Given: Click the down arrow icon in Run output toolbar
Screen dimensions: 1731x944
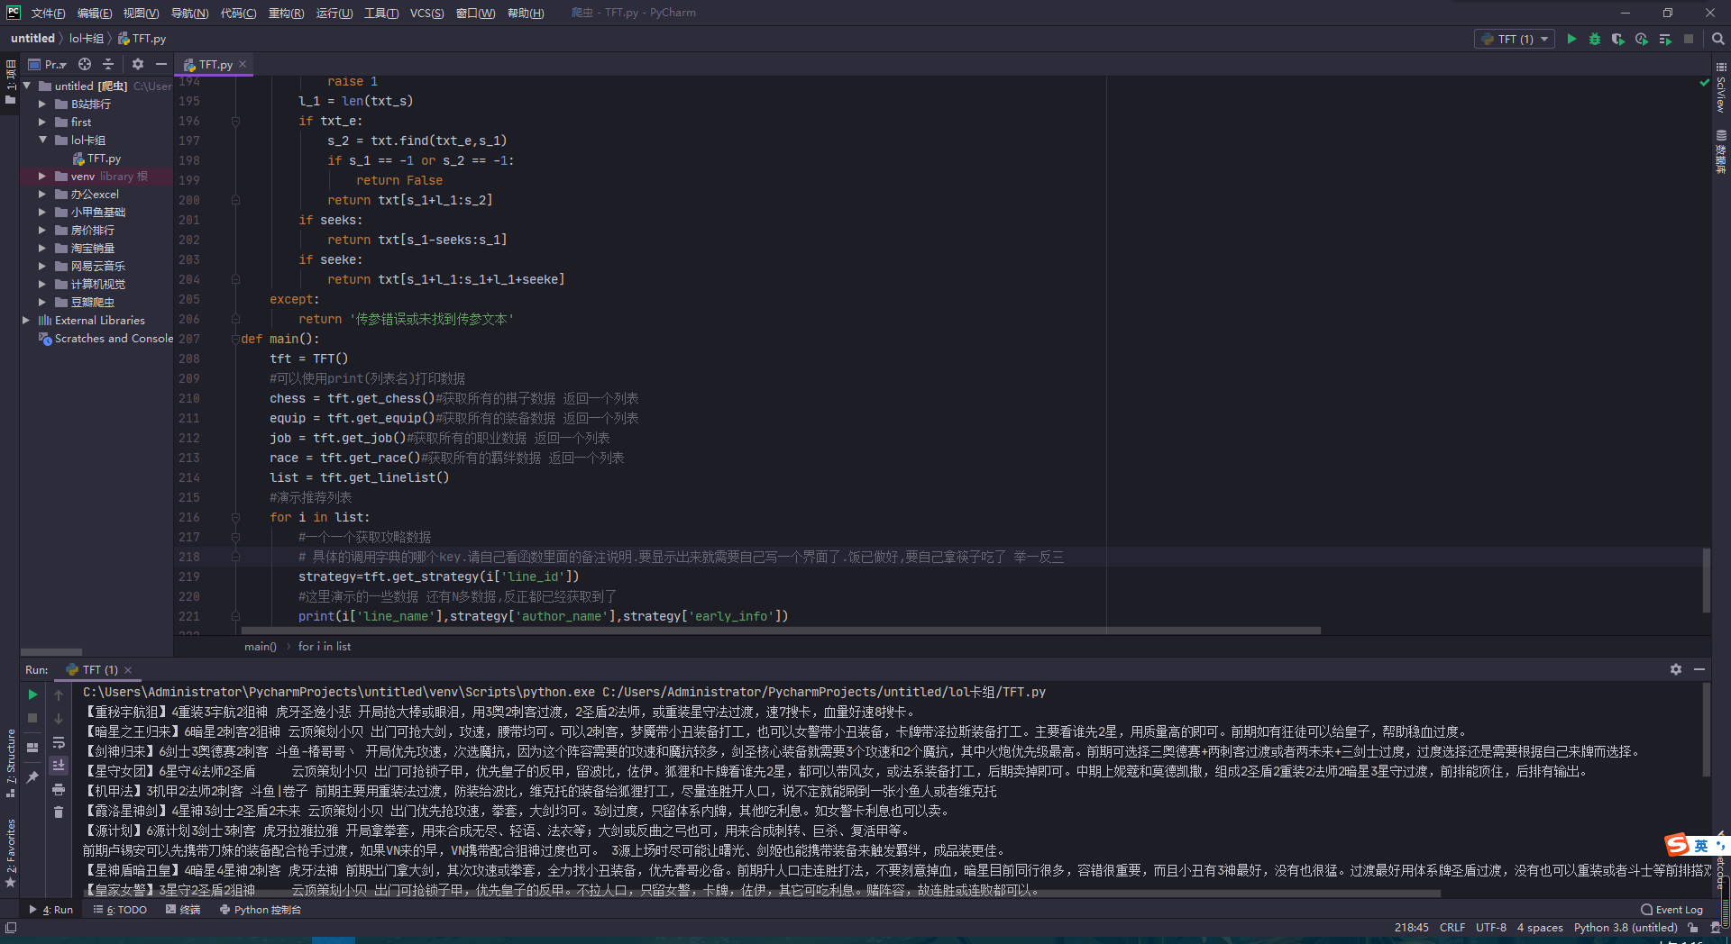Looking at the screenshot, I should coord(59,718).
